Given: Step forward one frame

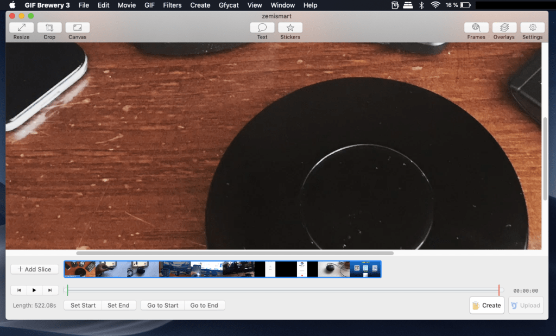Looking at the screenshot, I should click(x=50, y=290).
